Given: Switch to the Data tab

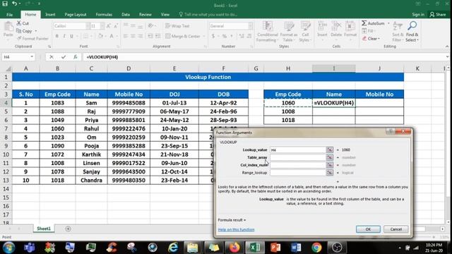Looking at the screenshot, I should tap(126, 14).
